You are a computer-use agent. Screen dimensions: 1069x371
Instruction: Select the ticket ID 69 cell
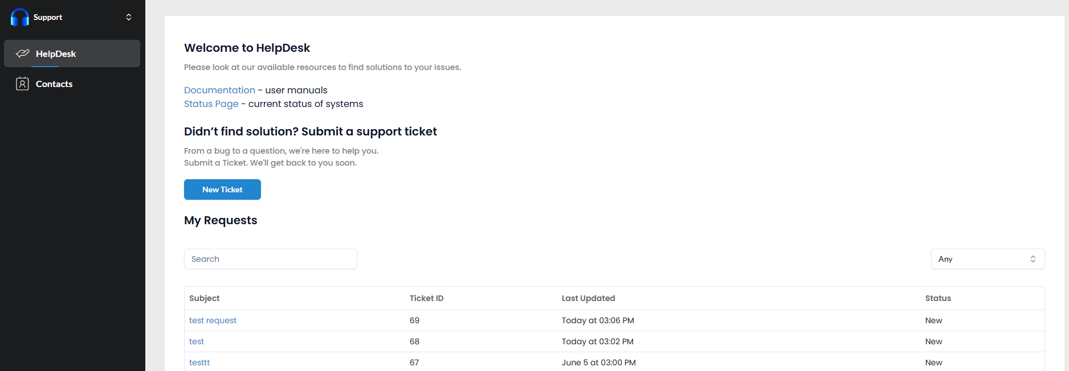(414, 320)
